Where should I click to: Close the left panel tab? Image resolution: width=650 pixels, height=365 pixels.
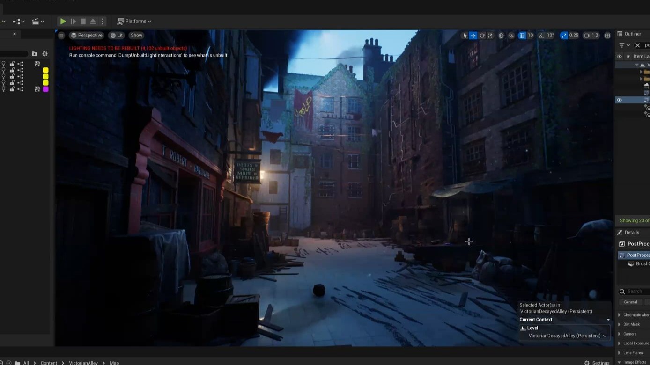(x=15, y=34)
